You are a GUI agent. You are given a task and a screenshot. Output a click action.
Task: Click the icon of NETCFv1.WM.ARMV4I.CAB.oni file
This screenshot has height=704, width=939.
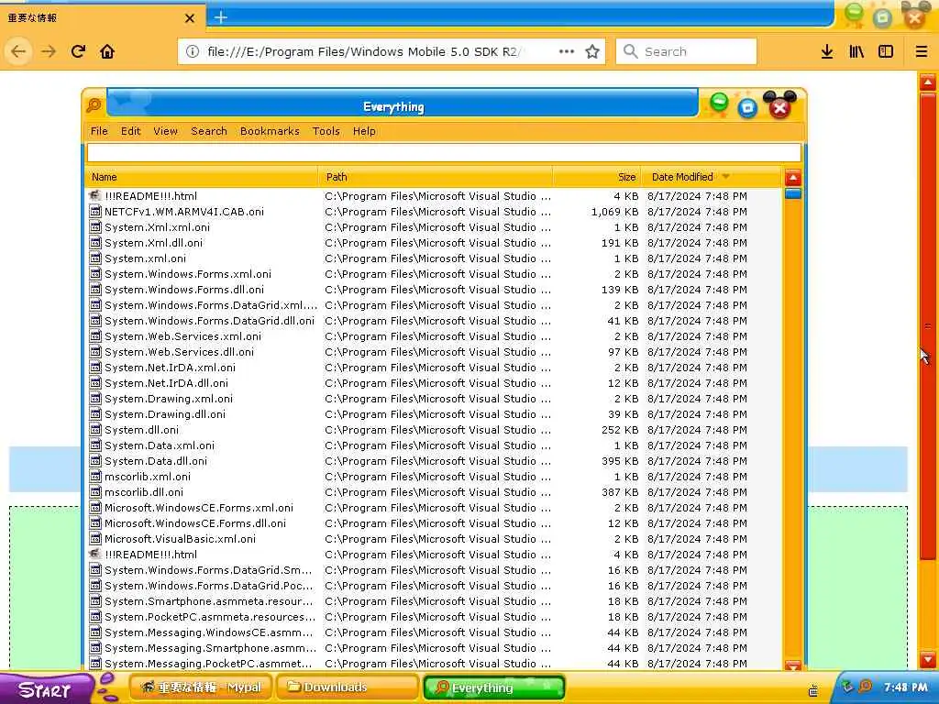[95, 212]
